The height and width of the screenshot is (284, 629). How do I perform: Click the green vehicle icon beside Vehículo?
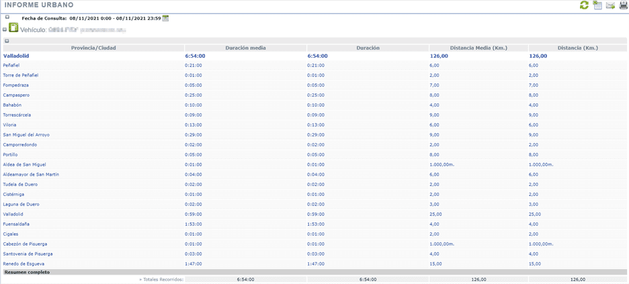(13, 28)
